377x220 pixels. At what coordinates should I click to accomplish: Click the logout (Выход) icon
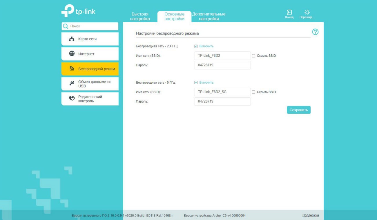point(289,12)
